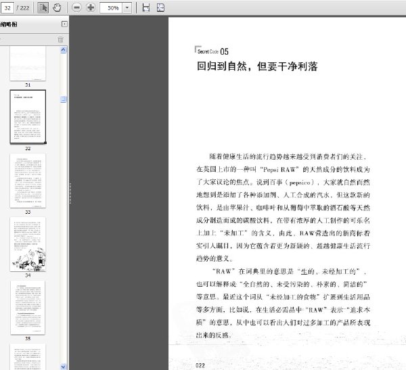Click the 'Secret Code 05' label
Screen dimensions: 406x370
pyautogui.click(x=212, y=51)
